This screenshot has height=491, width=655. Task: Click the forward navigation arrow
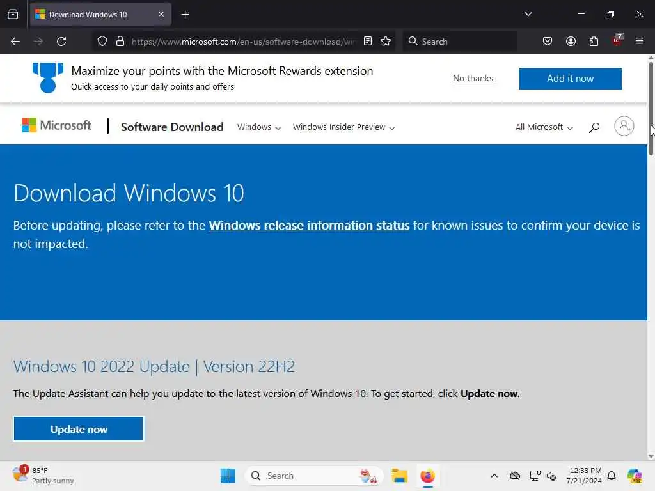38,42
